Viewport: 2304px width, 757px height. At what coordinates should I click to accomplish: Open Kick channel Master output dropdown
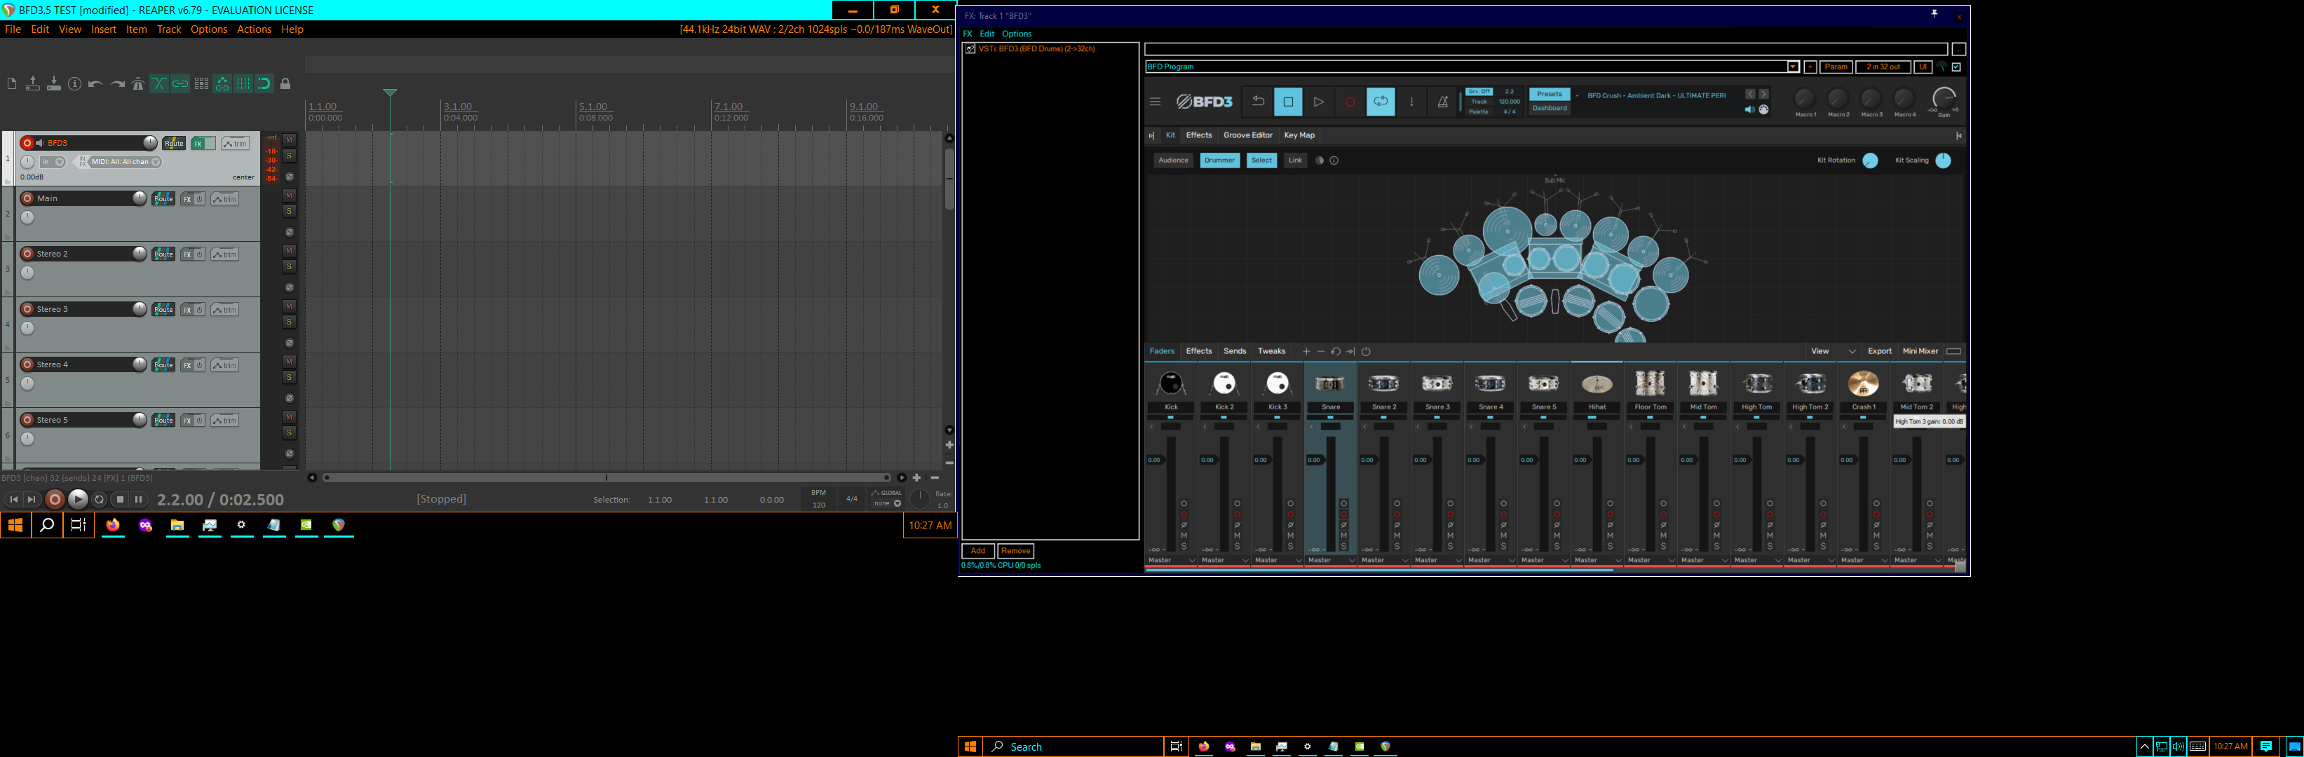coord(1172,560)
